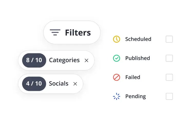Toggle the Pending checkbox
The height and width of the screenshot is (121, 191).
(169, 96)
